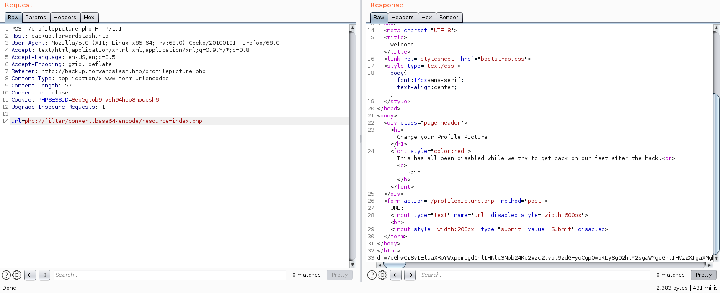Click Request scrollbar up arrow
This screenshot has height=293, width=720.
352,28
